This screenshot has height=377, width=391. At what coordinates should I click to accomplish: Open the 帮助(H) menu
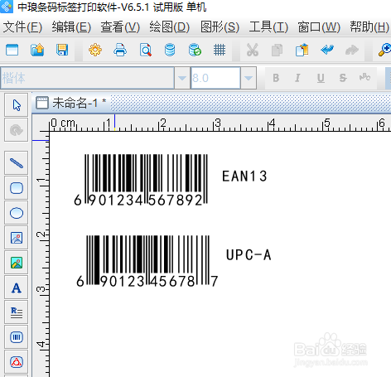[x=369, y=27]
